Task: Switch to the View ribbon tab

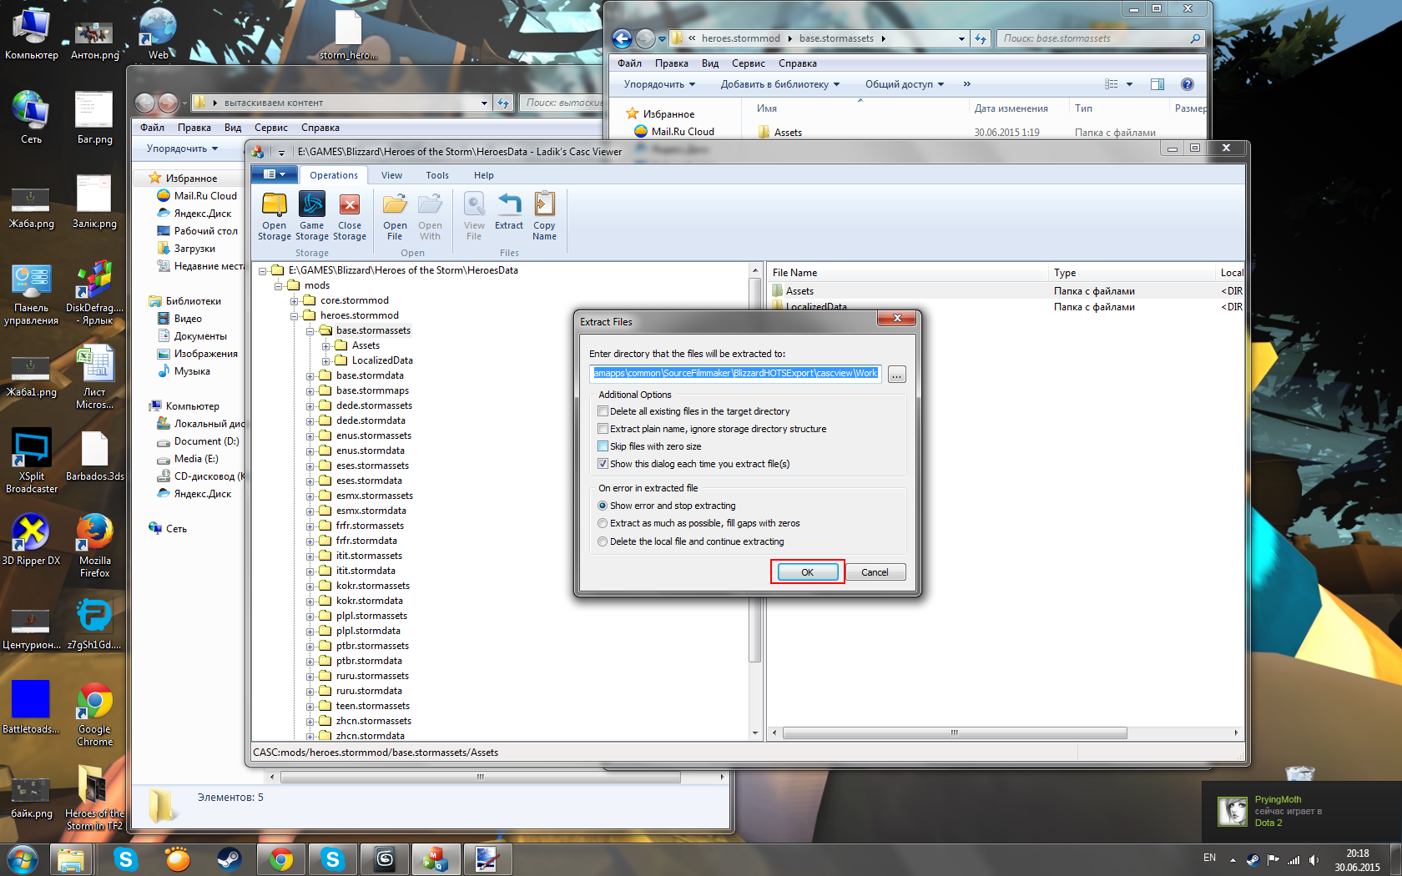Action: click(391, 175)
